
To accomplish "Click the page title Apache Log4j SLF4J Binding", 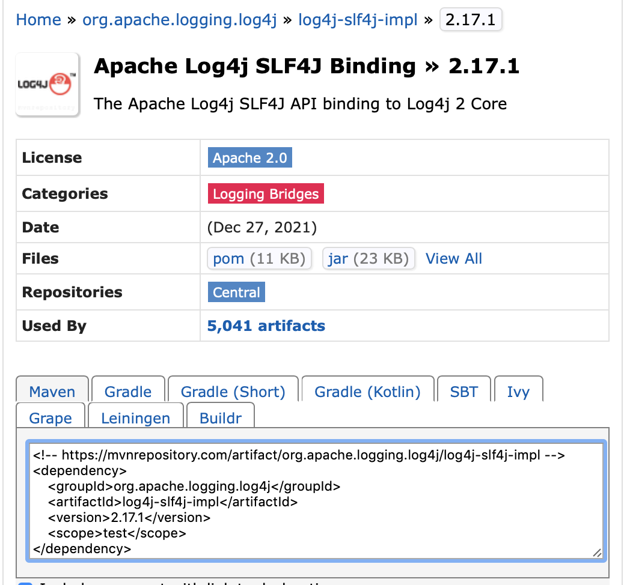I will 255,66.
